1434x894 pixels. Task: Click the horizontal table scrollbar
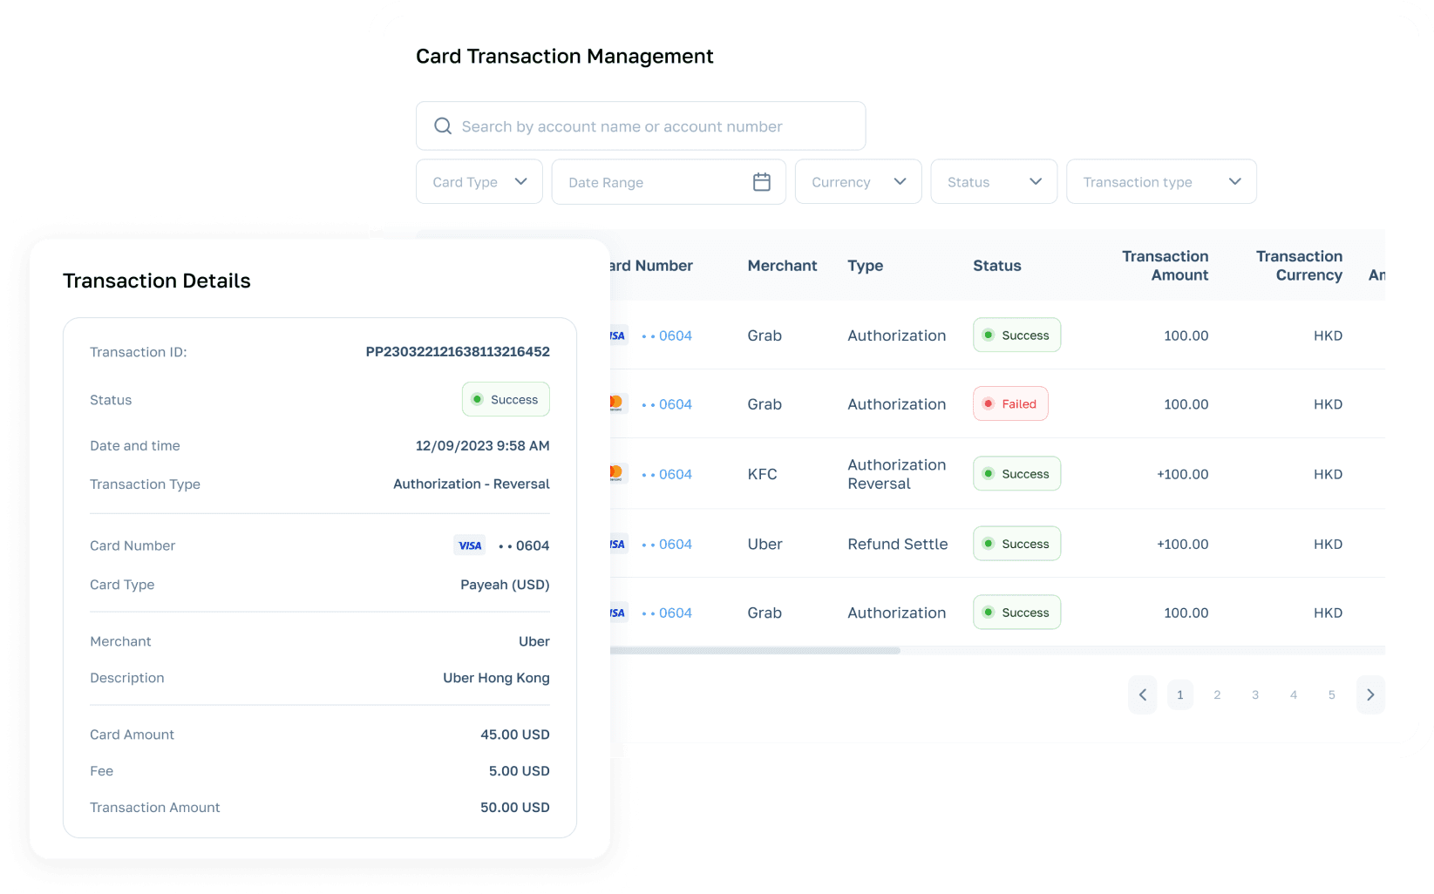click(755, 651)
